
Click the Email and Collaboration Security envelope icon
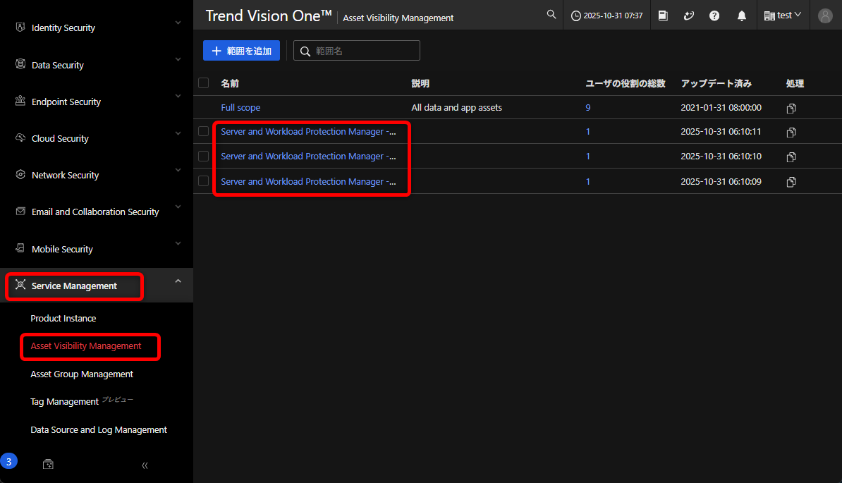tap(20, 211)
